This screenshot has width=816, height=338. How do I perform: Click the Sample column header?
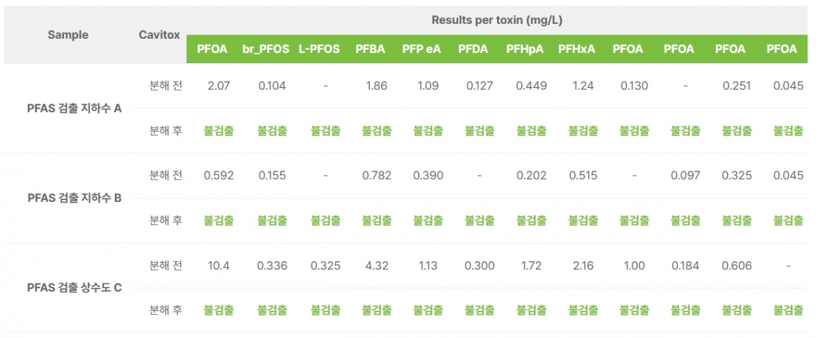68,35
